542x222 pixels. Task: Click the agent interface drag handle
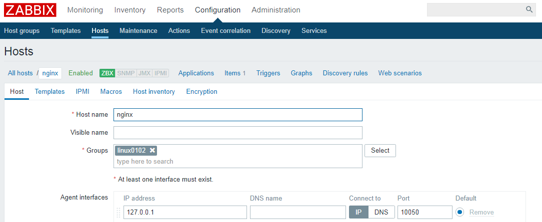pyautogui.click(x=118, y=213)
